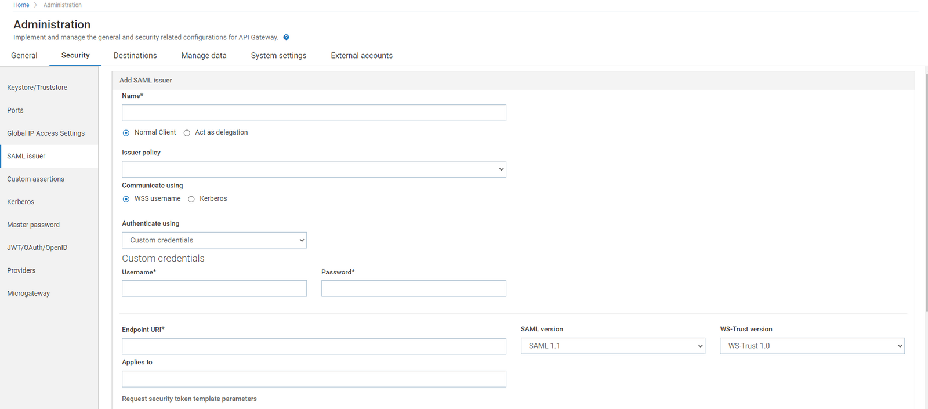Viewport: 928px width, 409px height.
Task: Select Kerberos as the communication method
Action: pos(191,199)
